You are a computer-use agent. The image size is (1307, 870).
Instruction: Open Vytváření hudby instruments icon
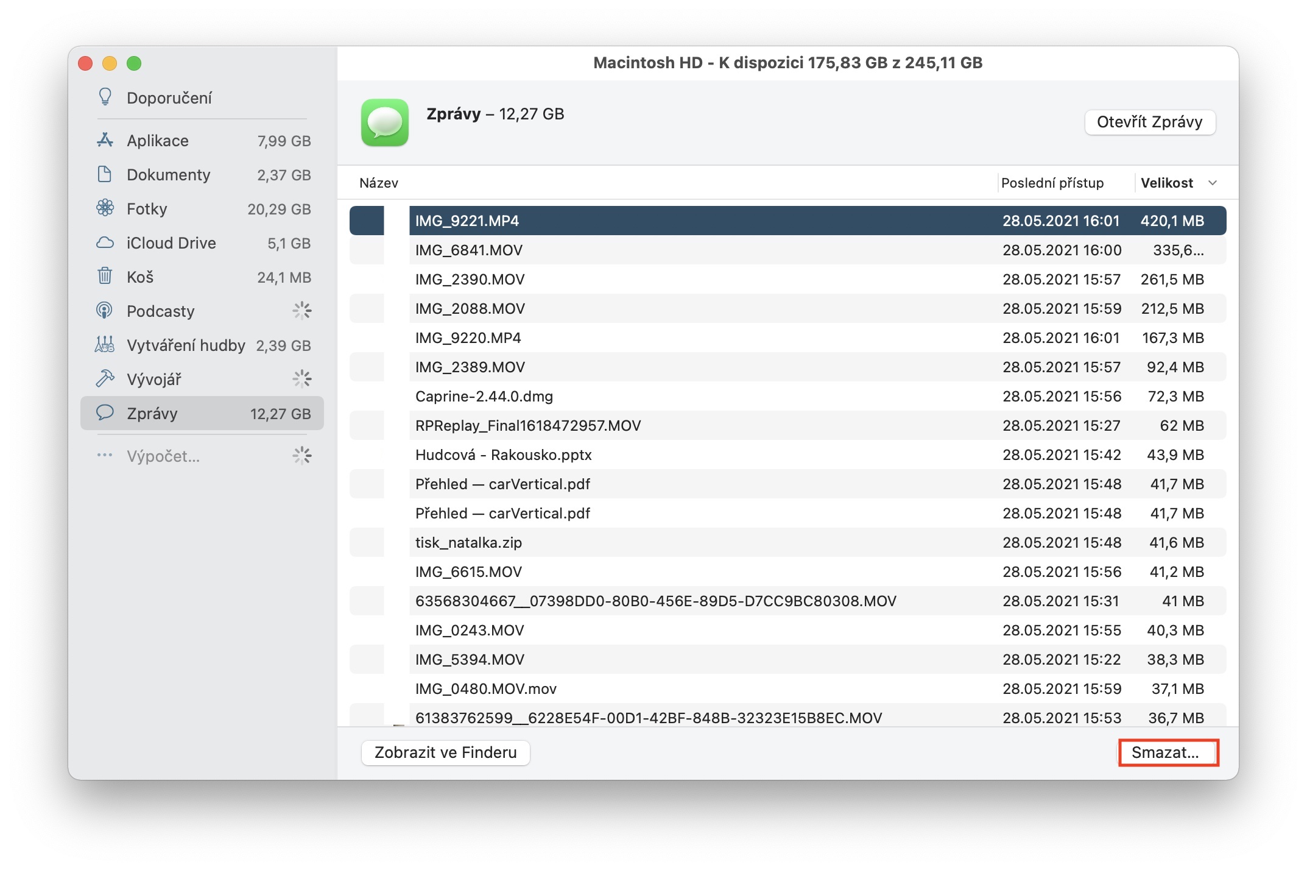click(105, 345)
